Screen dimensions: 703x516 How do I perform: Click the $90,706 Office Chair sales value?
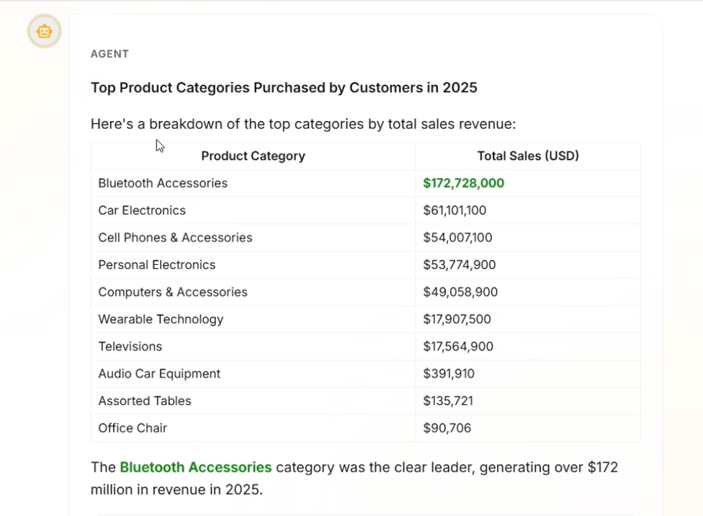click(447, 428)
